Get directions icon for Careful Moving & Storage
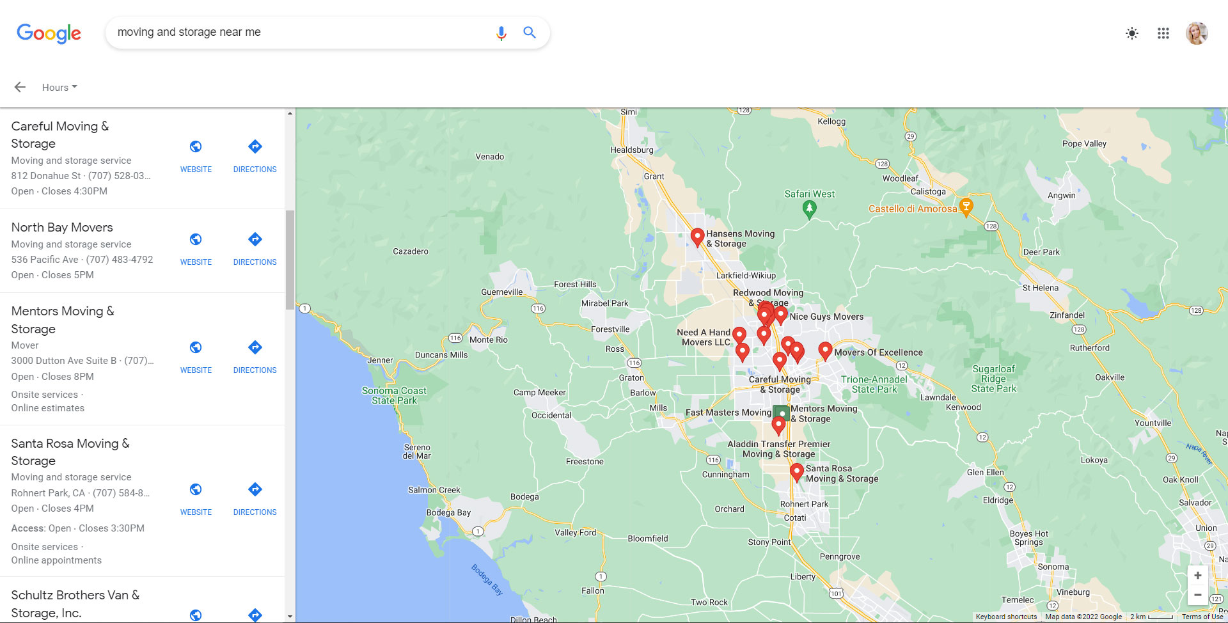 pyautogui.click(x=255, y=146)
